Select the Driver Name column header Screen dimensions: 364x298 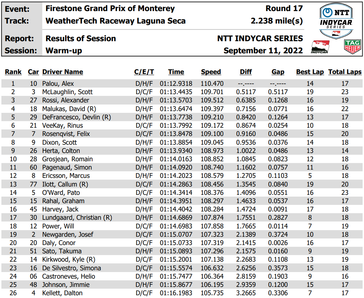[62, 72]
